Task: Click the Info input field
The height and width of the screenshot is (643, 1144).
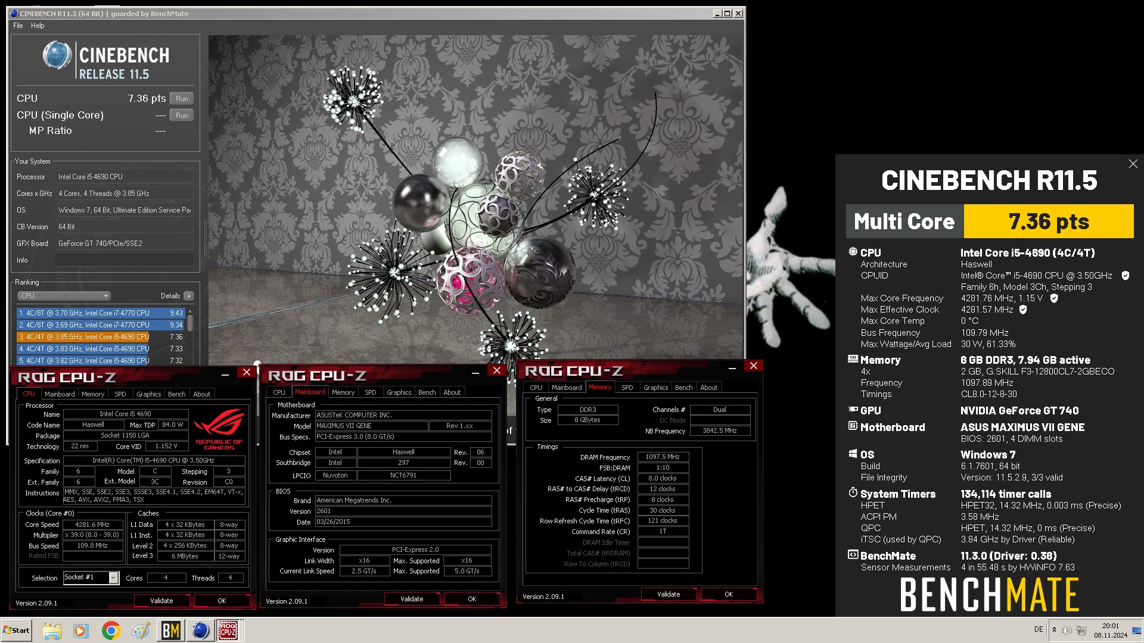Action: [x=124, y=260]
